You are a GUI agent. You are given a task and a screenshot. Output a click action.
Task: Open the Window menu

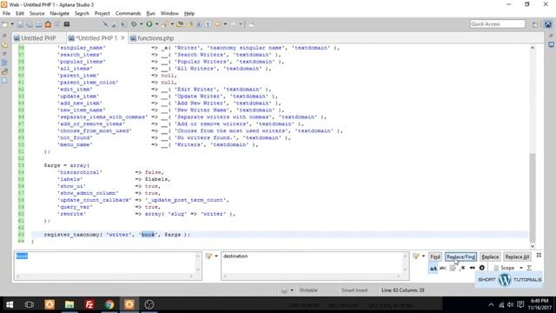click(x=169, y=14)
